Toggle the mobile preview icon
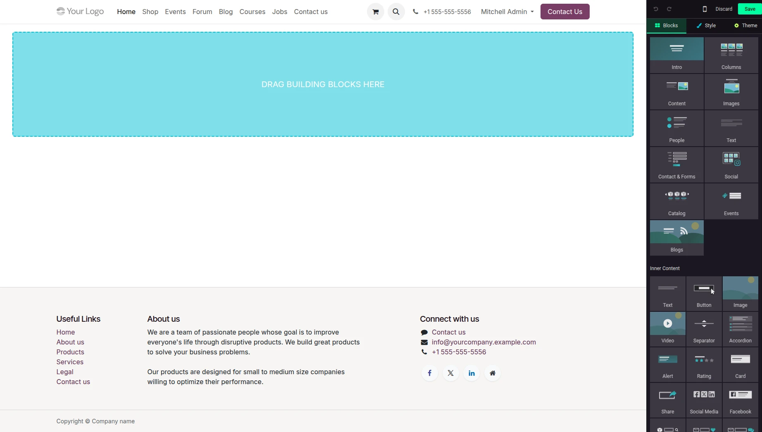The image size is (762, 432). pos(705,9)
